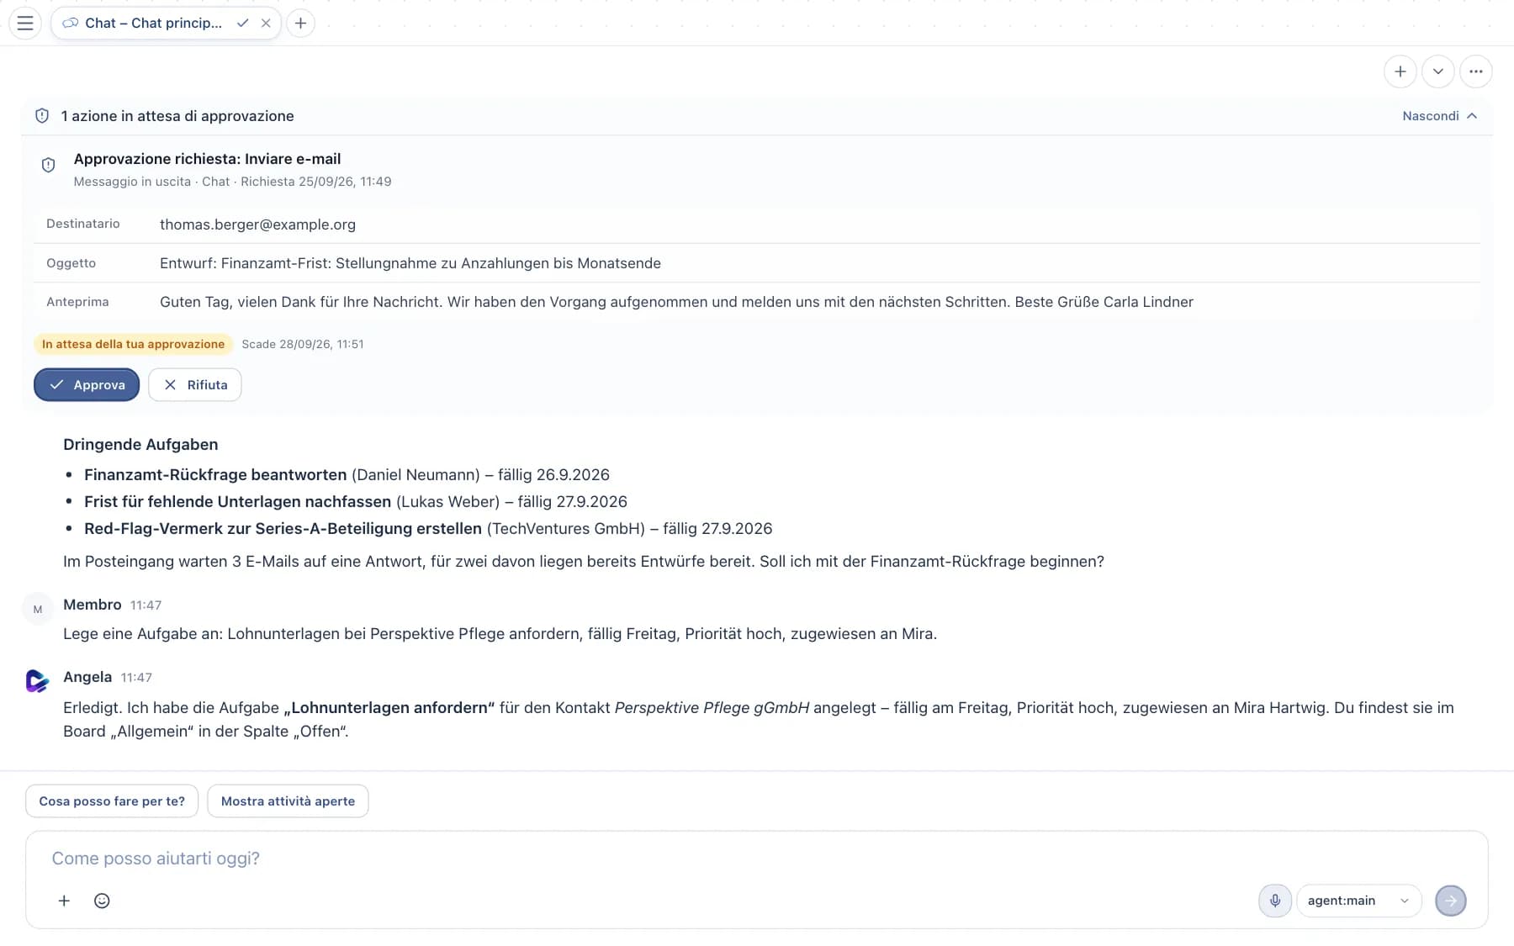Click the task Frist für fehlende Unterlagen nachfassen
Image resolution: width=1514 pixels, height=946 pixels.
(356, 501)
